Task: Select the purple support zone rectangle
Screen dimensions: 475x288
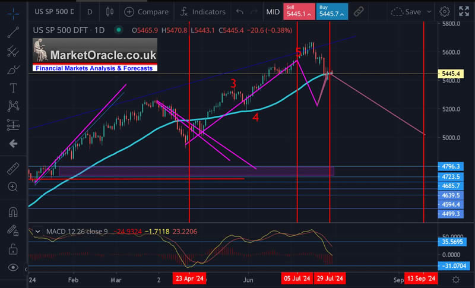Action: [x=197, y=171]
